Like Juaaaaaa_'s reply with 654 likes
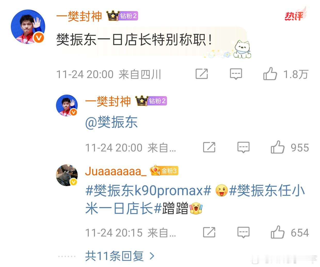Screen dimensions: 320x267 [277, 232]
